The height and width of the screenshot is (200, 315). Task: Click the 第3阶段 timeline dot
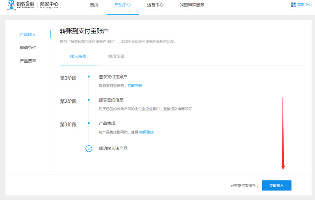89,123
